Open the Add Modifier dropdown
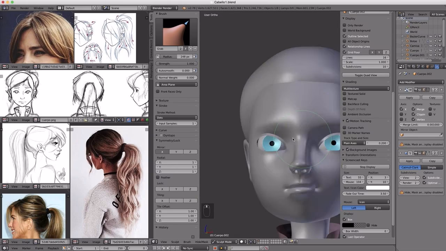 click(x=421, y=82)
